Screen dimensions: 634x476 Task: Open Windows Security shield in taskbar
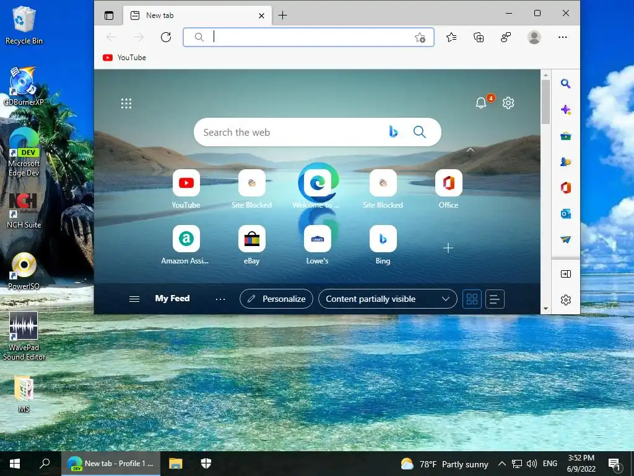tap(206, 464)
